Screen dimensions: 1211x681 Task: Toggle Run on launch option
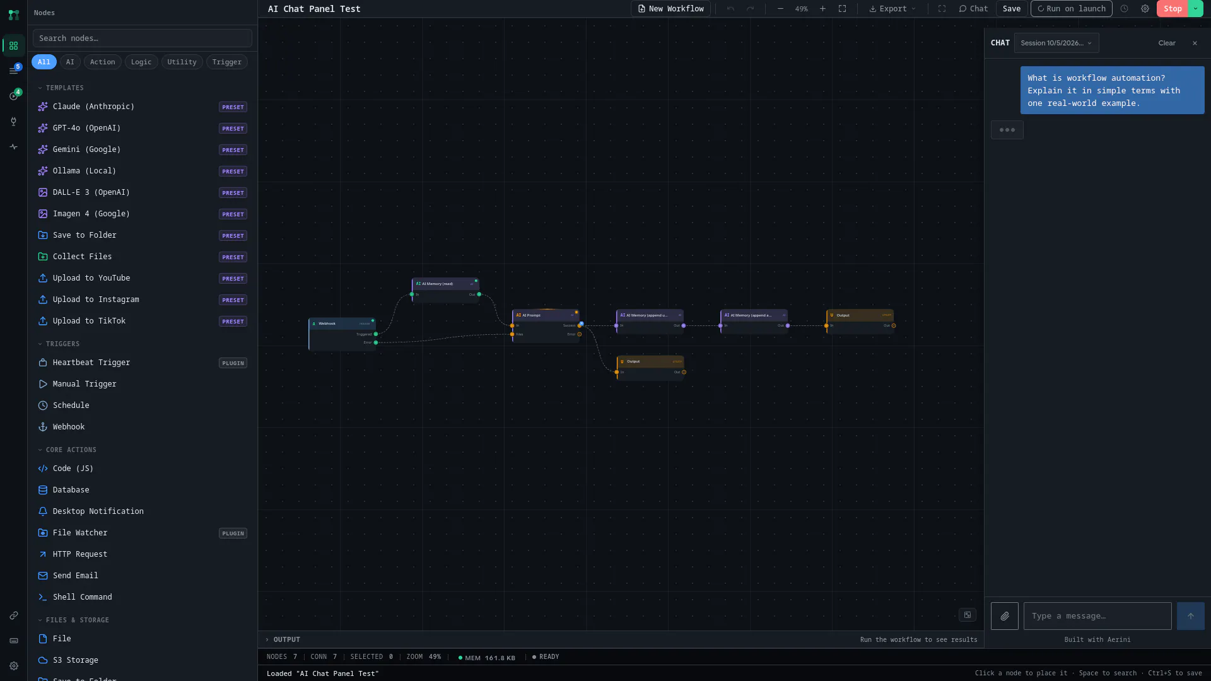[x=1071, y=9]
